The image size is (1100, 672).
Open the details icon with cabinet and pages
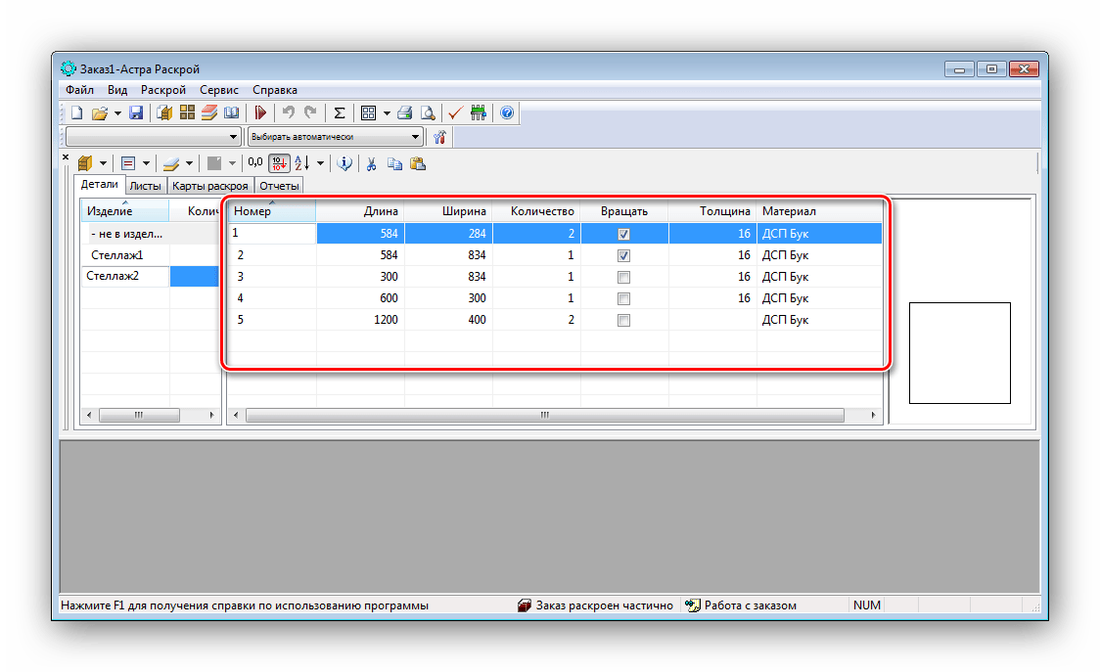(x=164, y=112)
